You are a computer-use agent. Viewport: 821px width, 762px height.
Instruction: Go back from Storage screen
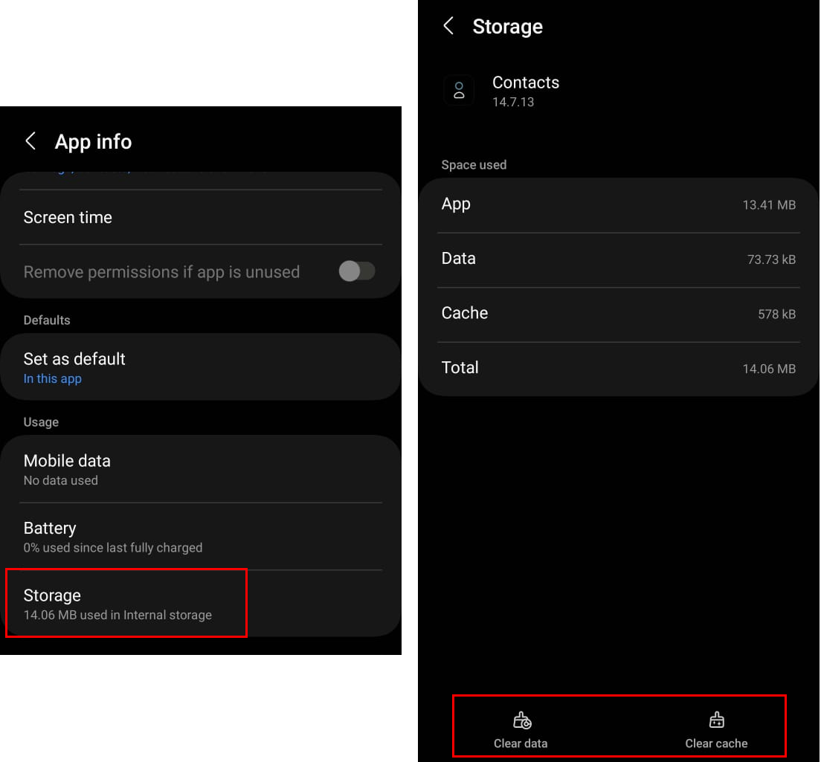[448, 27]
